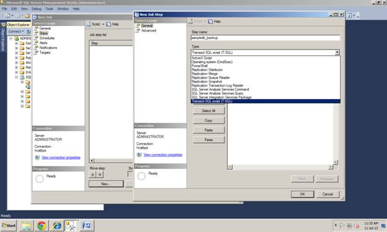Select the Advanced page icon
This screenshot has width=387, height=232.
pos(137,30)
